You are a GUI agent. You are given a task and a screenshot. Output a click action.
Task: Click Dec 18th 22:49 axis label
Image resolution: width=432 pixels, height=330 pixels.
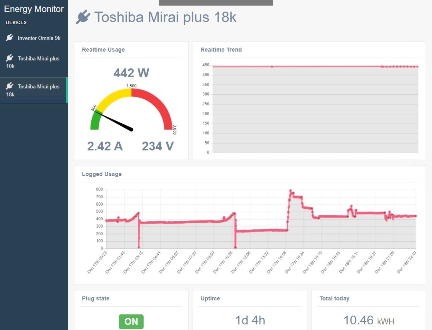406,262
